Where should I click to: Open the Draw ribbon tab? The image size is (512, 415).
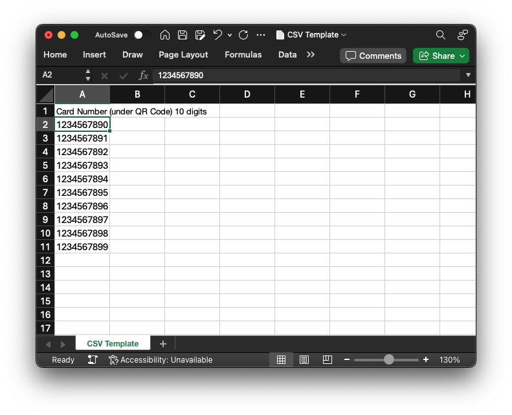(133, 55)
